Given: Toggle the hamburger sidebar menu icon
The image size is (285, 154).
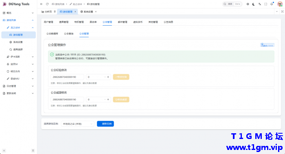Looking at the screenshot, I should point(41,4).
